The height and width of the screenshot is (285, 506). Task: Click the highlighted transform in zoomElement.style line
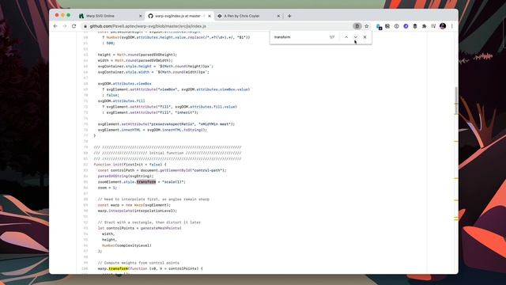(x=145, y=182)
